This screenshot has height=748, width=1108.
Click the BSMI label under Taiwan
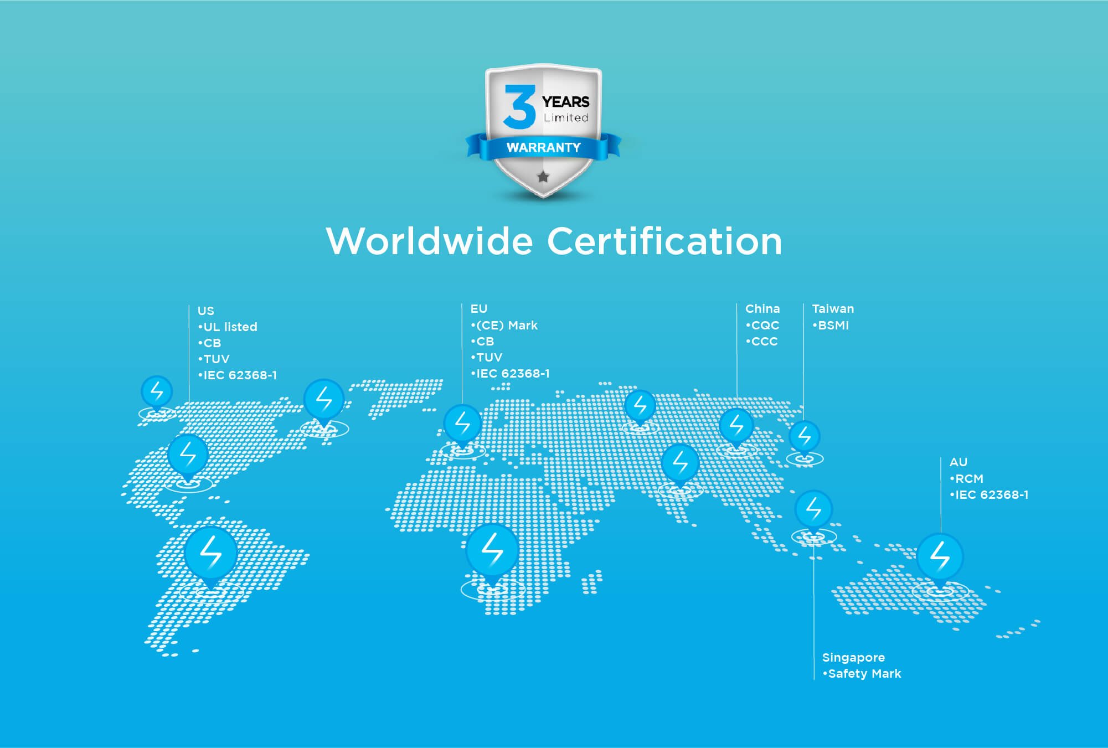832,325
